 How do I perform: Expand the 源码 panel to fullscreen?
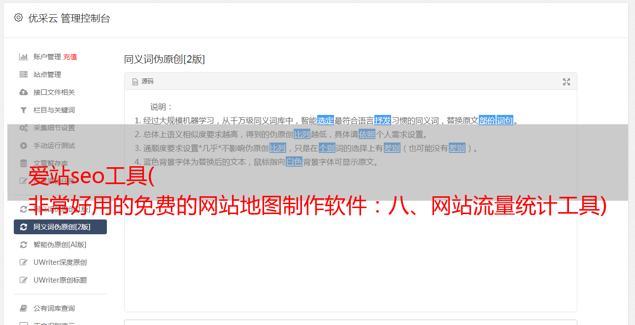567,82
